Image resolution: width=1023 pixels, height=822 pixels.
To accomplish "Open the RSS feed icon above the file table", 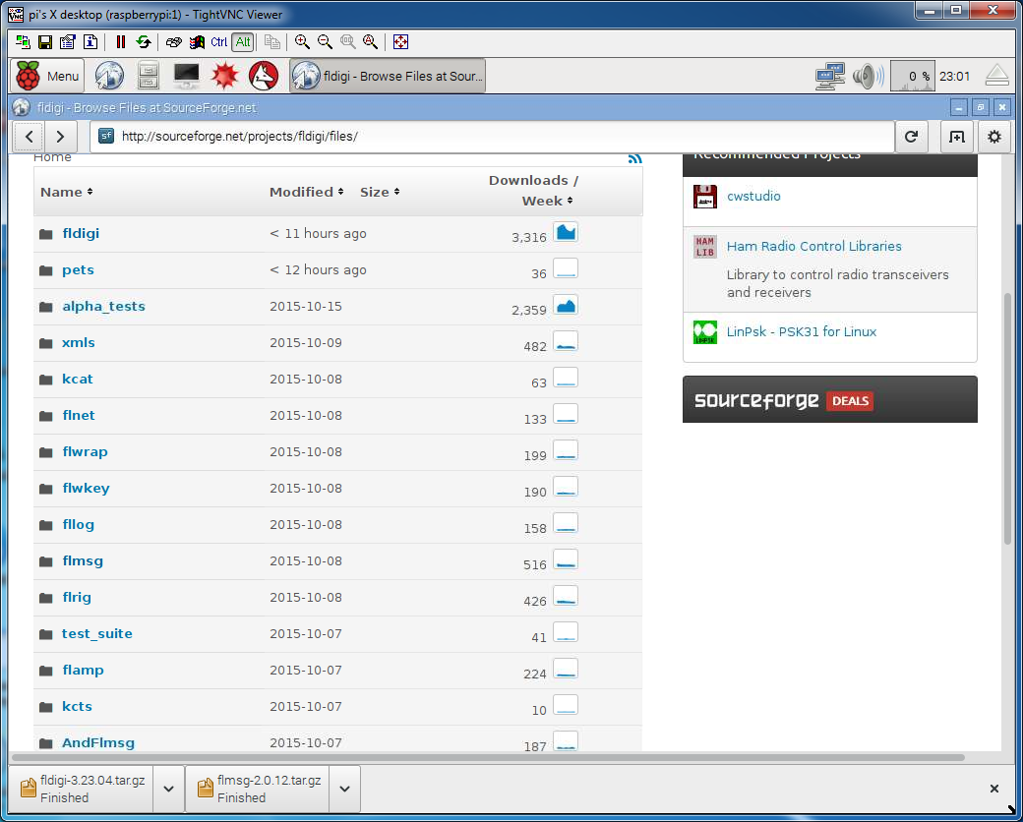I will coord(634,158).
